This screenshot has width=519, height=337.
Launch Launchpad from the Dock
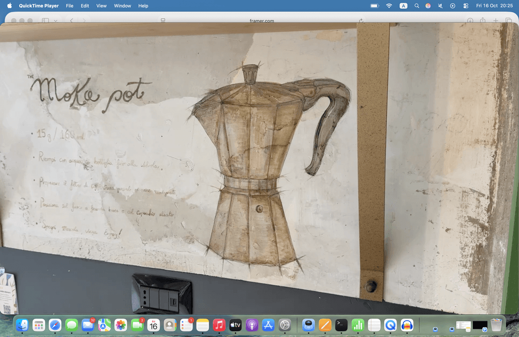tap(39, 325)
